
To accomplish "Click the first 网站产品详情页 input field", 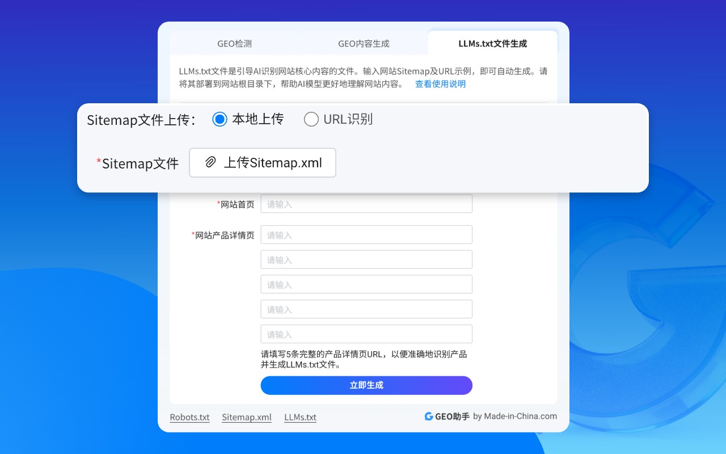I will pos(366,234).
